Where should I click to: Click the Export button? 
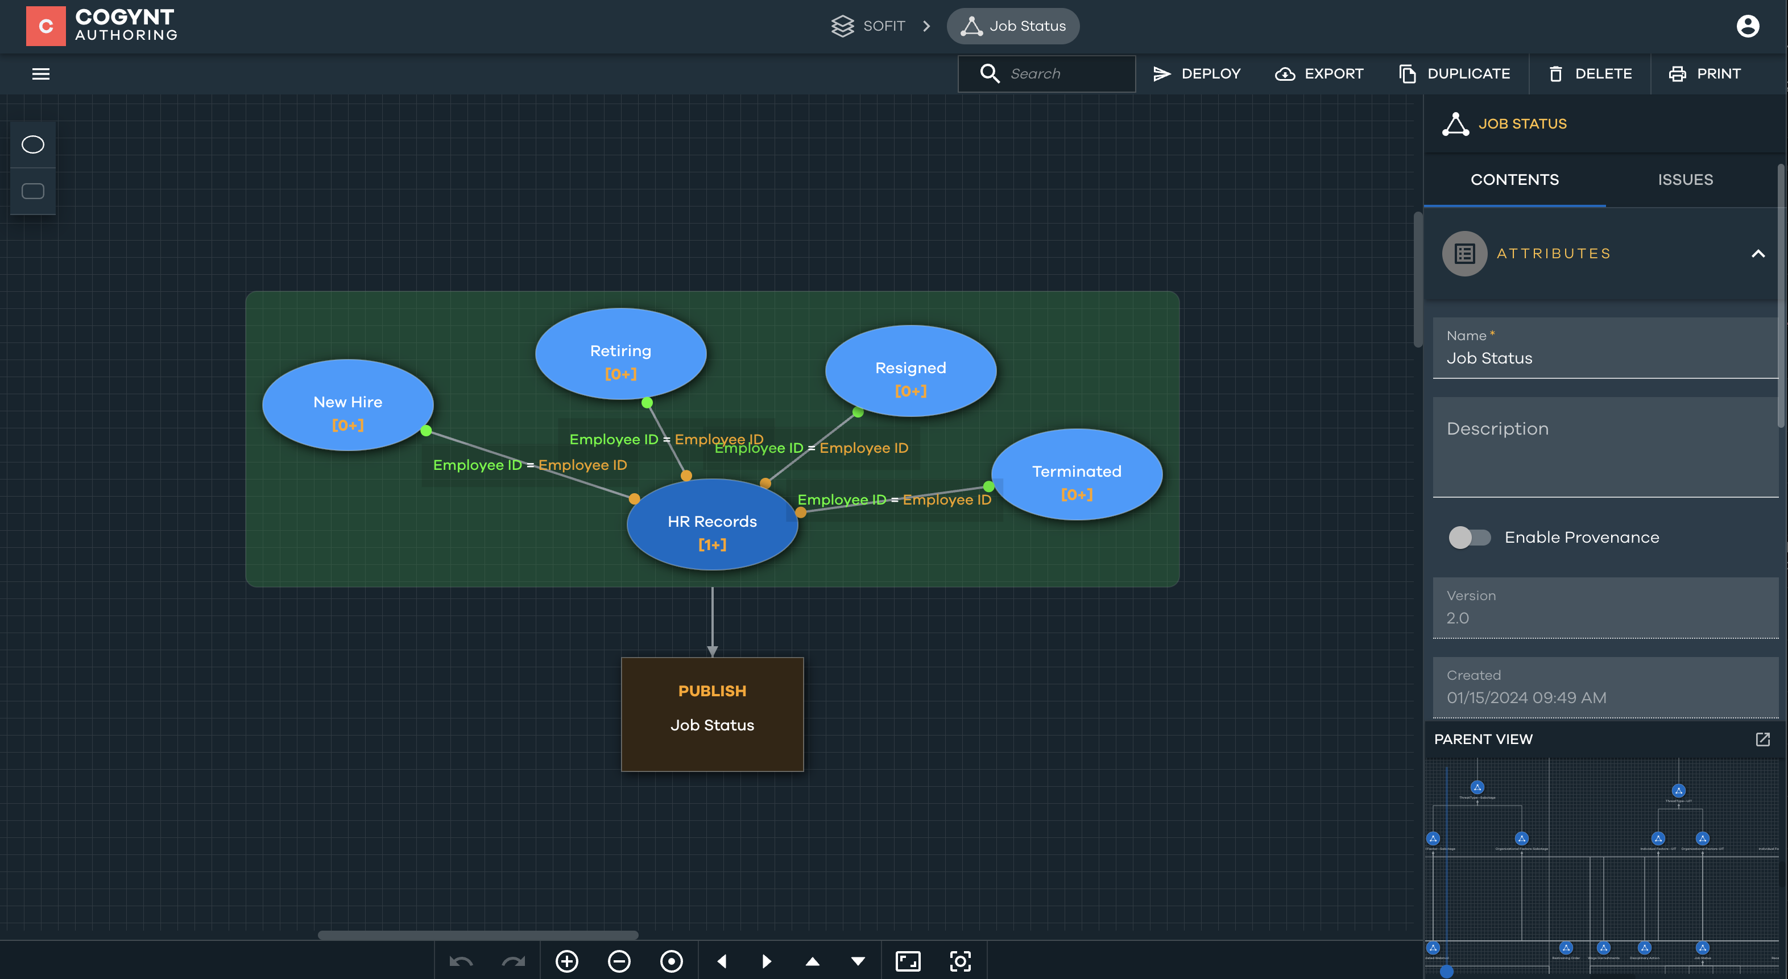[x=1319, y=73]
